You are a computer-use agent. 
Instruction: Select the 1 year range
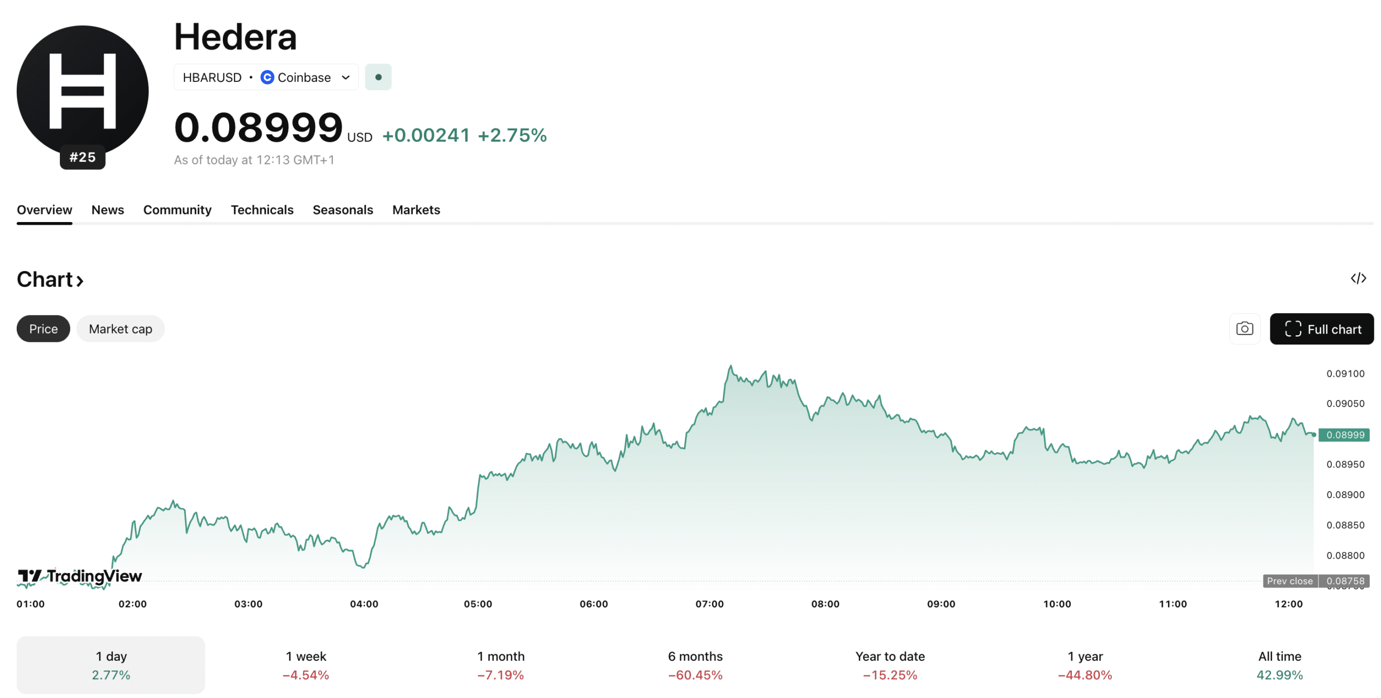tap(1084, 665)
